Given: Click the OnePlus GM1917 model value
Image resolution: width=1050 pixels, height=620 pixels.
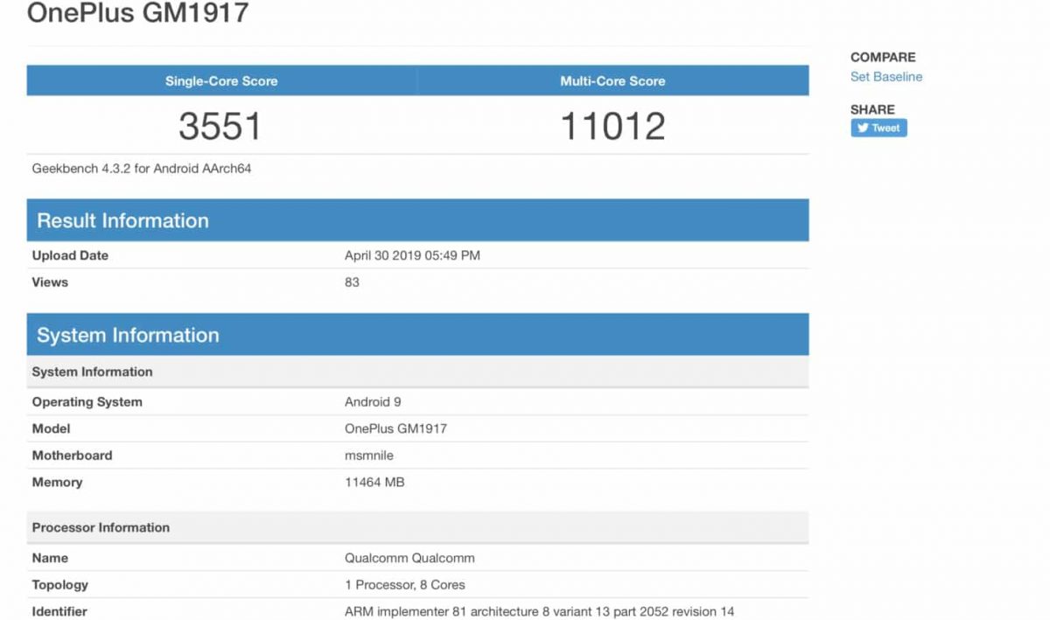Looking at the screenshot, I should click(x=395, y=428).
